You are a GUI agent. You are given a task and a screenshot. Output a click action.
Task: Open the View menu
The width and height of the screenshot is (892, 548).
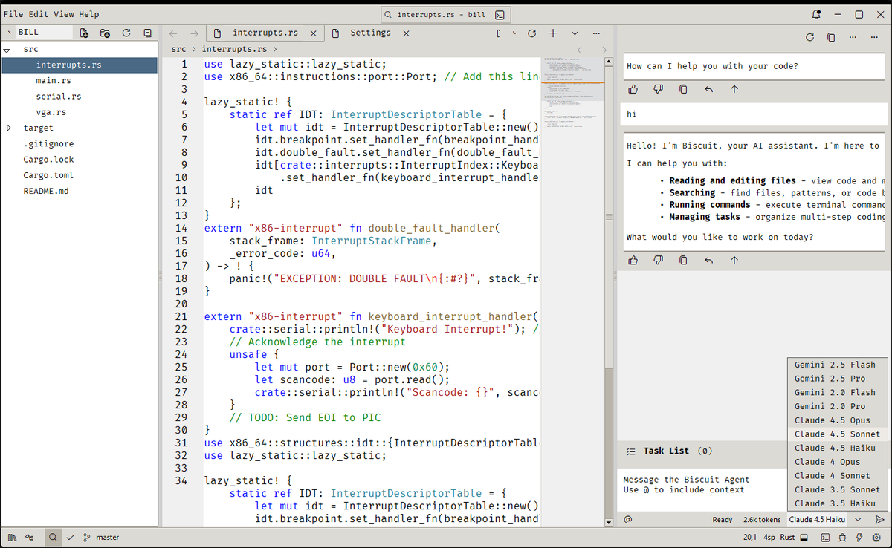click(x=64, y=14)
